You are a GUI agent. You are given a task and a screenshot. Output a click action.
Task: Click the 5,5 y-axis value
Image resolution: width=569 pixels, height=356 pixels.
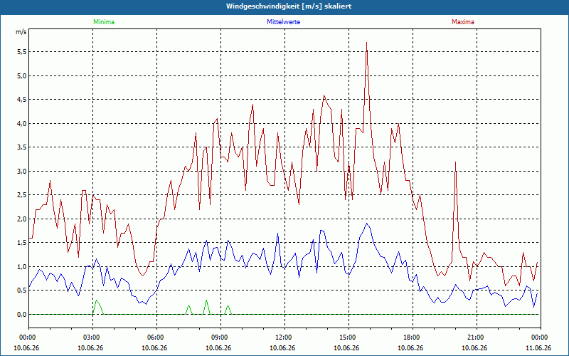point(22,52)
